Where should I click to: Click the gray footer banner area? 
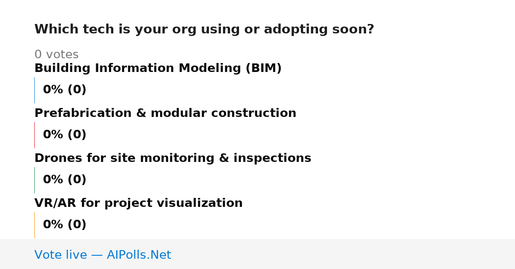coord(257,254)
